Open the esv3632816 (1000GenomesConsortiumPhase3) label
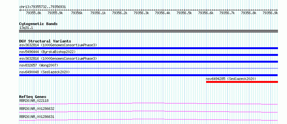 pyautogui.click(x=58, y=58)
